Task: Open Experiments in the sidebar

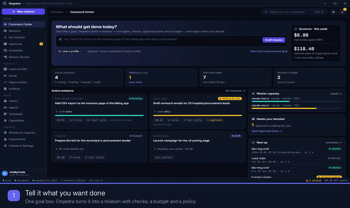Action: point(23,139)
